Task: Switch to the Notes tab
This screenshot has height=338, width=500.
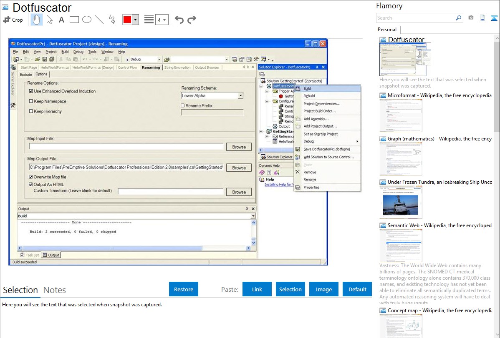Action: [x=54, y=290]
